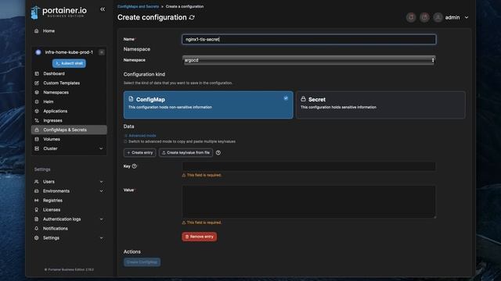Launch the kubectl shell button

pos(69,63)
